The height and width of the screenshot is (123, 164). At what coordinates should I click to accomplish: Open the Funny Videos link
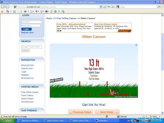point(27,95)
